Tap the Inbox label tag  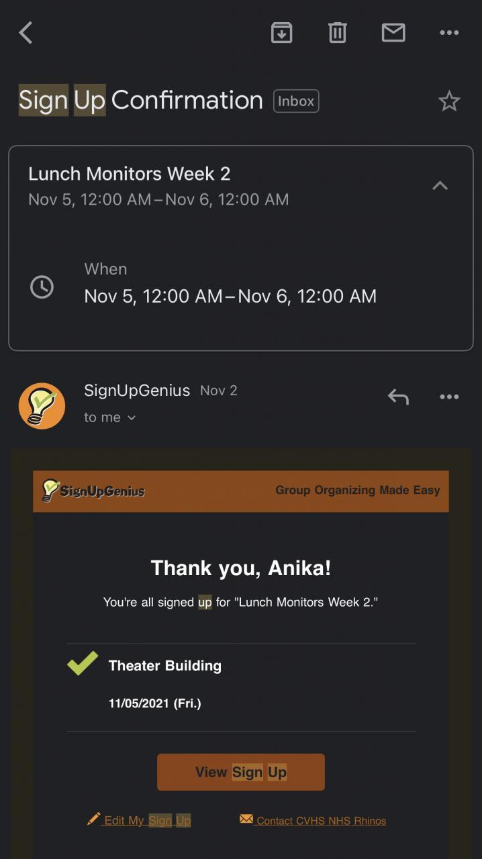pos(296,101)
